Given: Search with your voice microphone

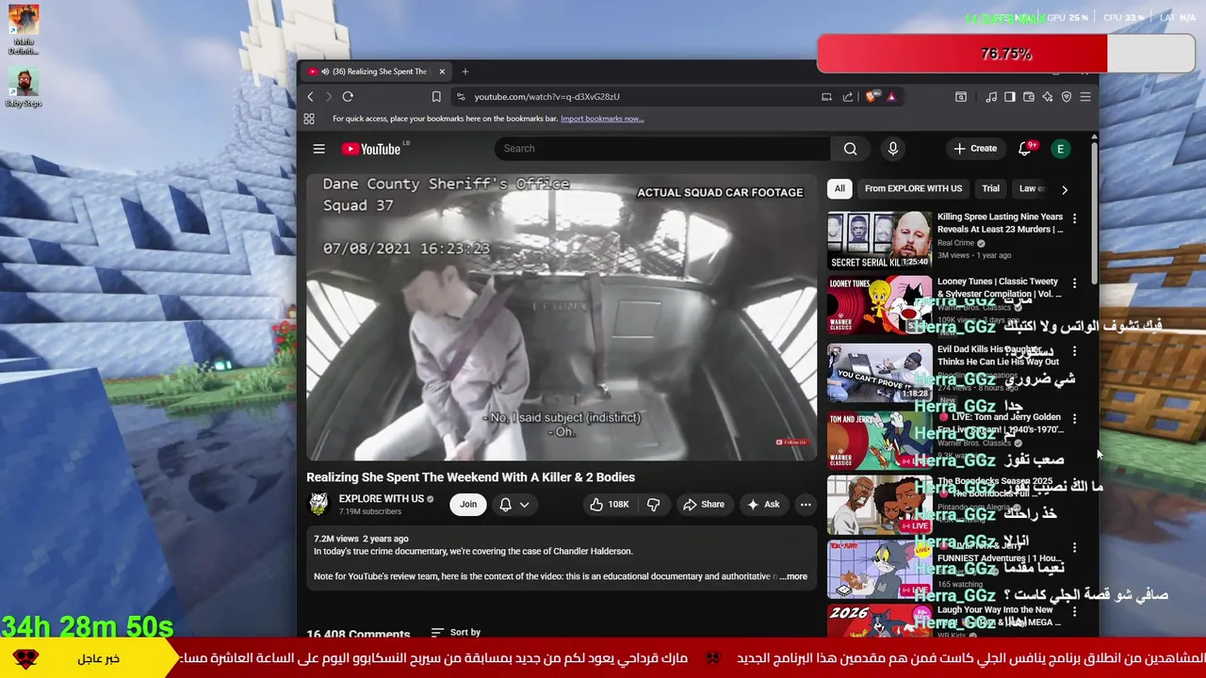Looking at the screenshot, I should [x=893, y=149].
